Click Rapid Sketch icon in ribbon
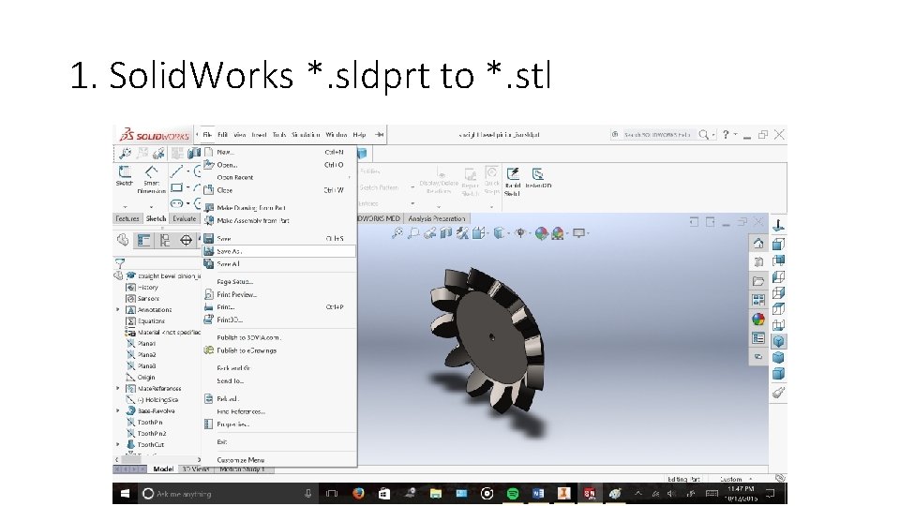This screenshot has width=900, height=506. 513,174
